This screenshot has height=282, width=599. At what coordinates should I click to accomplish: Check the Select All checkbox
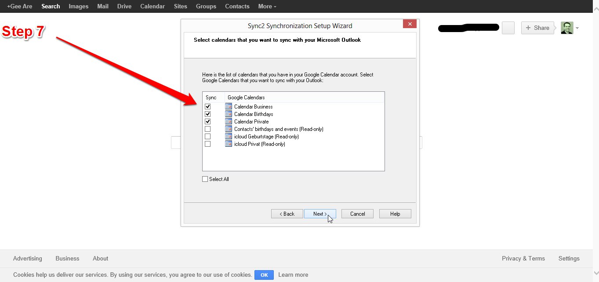(205, 179)
